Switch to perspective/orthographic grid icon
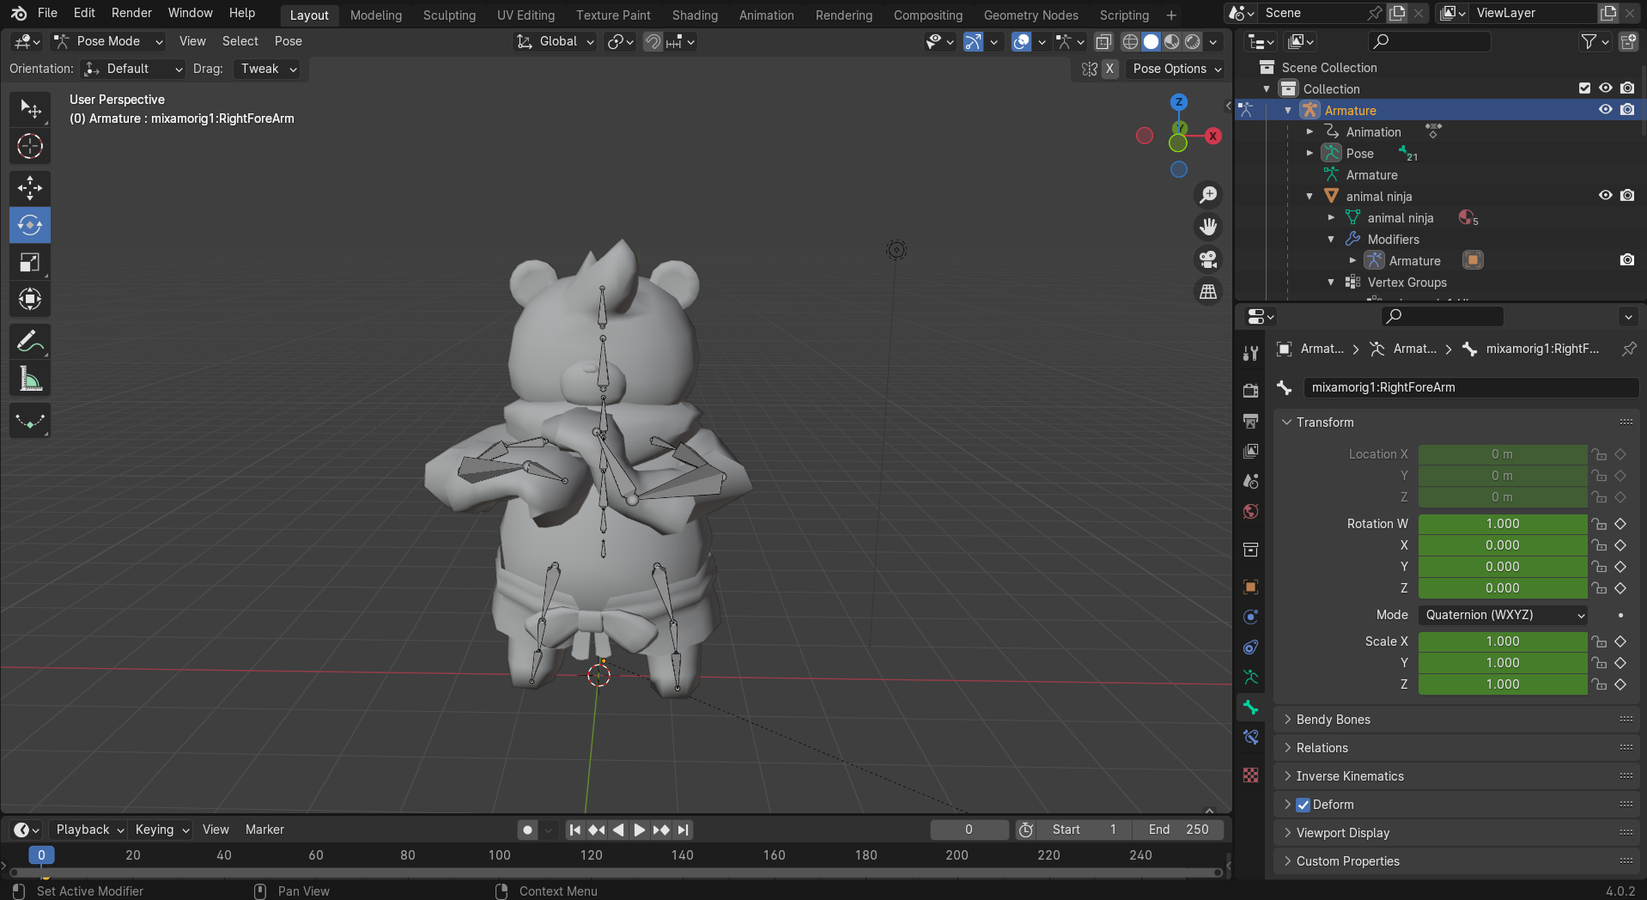1647x900 pixels. coord(1208,292)
